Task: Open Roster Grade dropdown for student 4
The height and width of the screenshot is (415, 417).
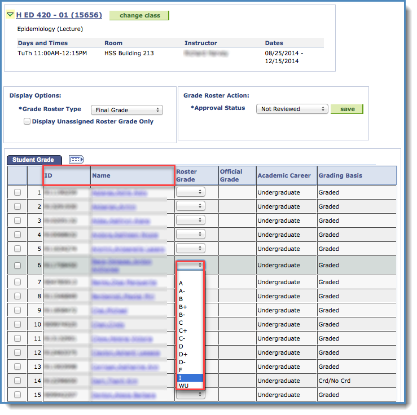Action: tap(190, 234)
